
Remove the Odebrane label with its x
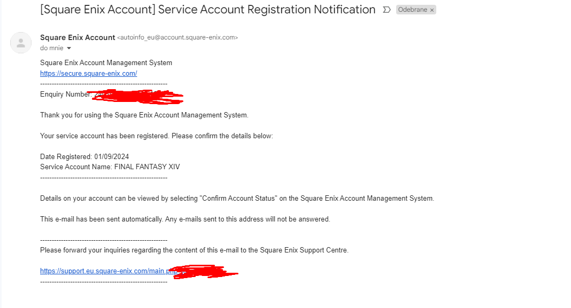pos(432,10)
